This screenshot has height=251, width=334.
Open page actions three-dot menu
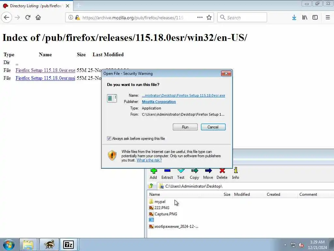pos(200,17)
